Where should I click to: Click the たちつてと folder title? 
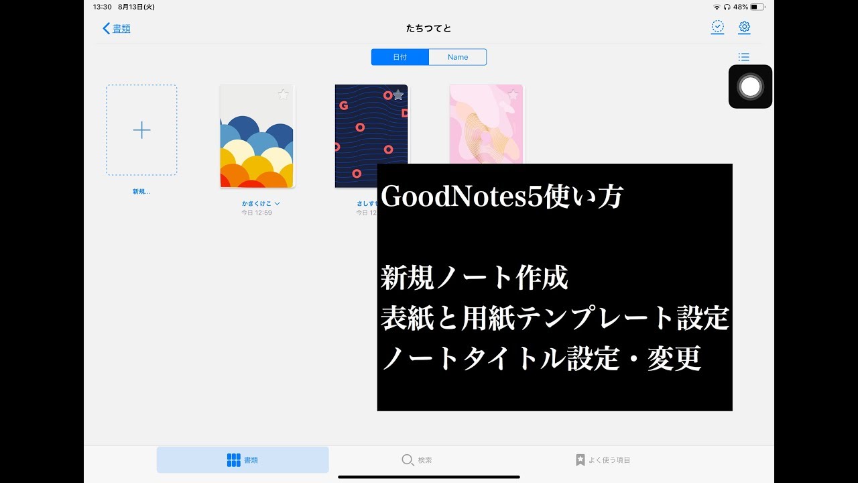point(429,28)
